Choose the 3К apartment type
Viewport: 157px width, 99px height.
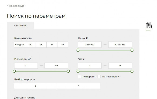point(52,45)
